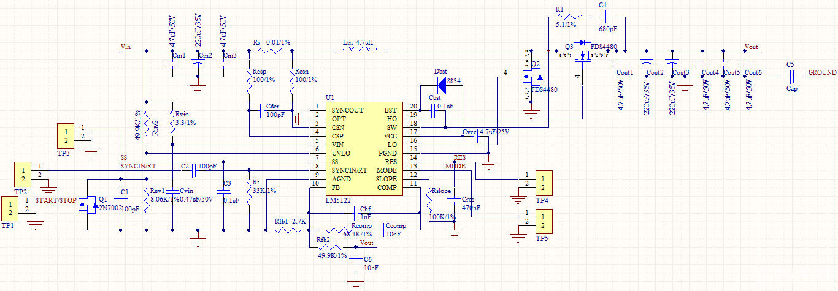The image size is (838, 291).
Task: Click the HO pin name on U1
Action: 393,119
